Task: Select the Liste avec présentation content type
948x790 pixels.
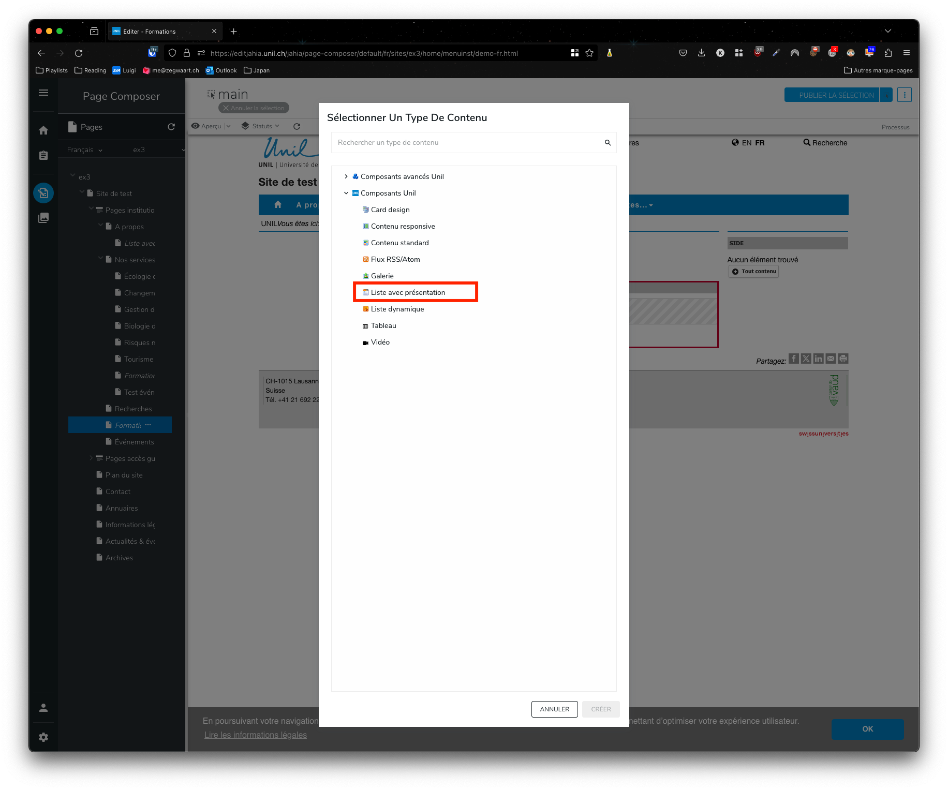Action: click(408, 292)
